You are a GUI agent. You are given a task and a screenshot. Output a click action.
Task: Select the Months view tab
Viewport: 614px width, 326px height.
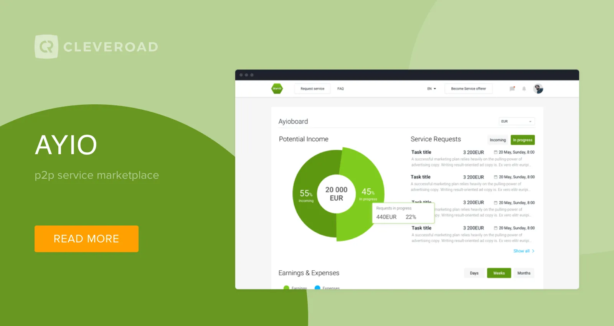pyautogui.click(x=524, y=273)
